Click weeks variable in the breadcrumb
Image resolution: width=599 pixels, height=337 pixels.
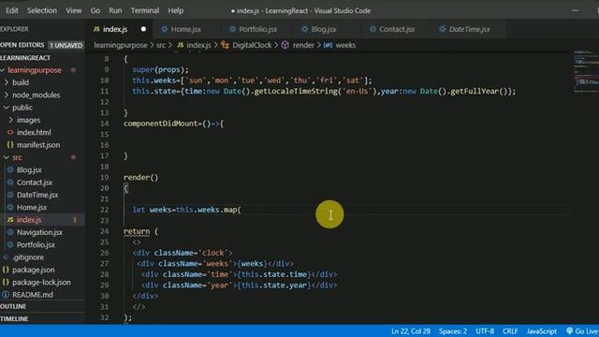coord(345,45)
